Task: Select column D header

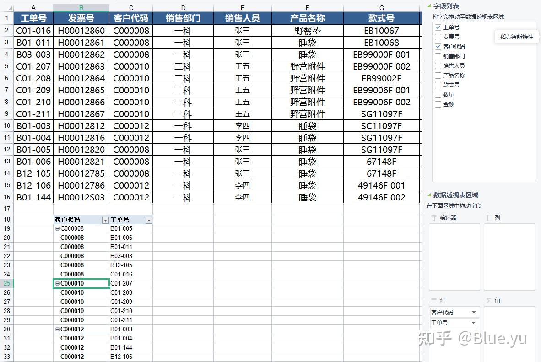Action: [x=183, y=8]
